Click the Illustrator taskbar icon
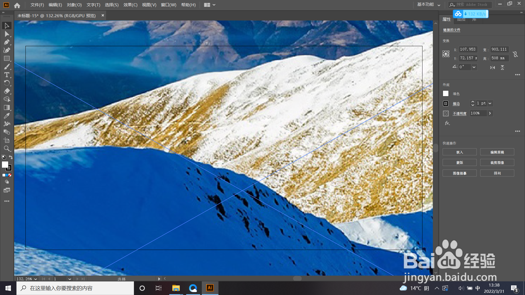525x295 pixels. coord(210,288)
